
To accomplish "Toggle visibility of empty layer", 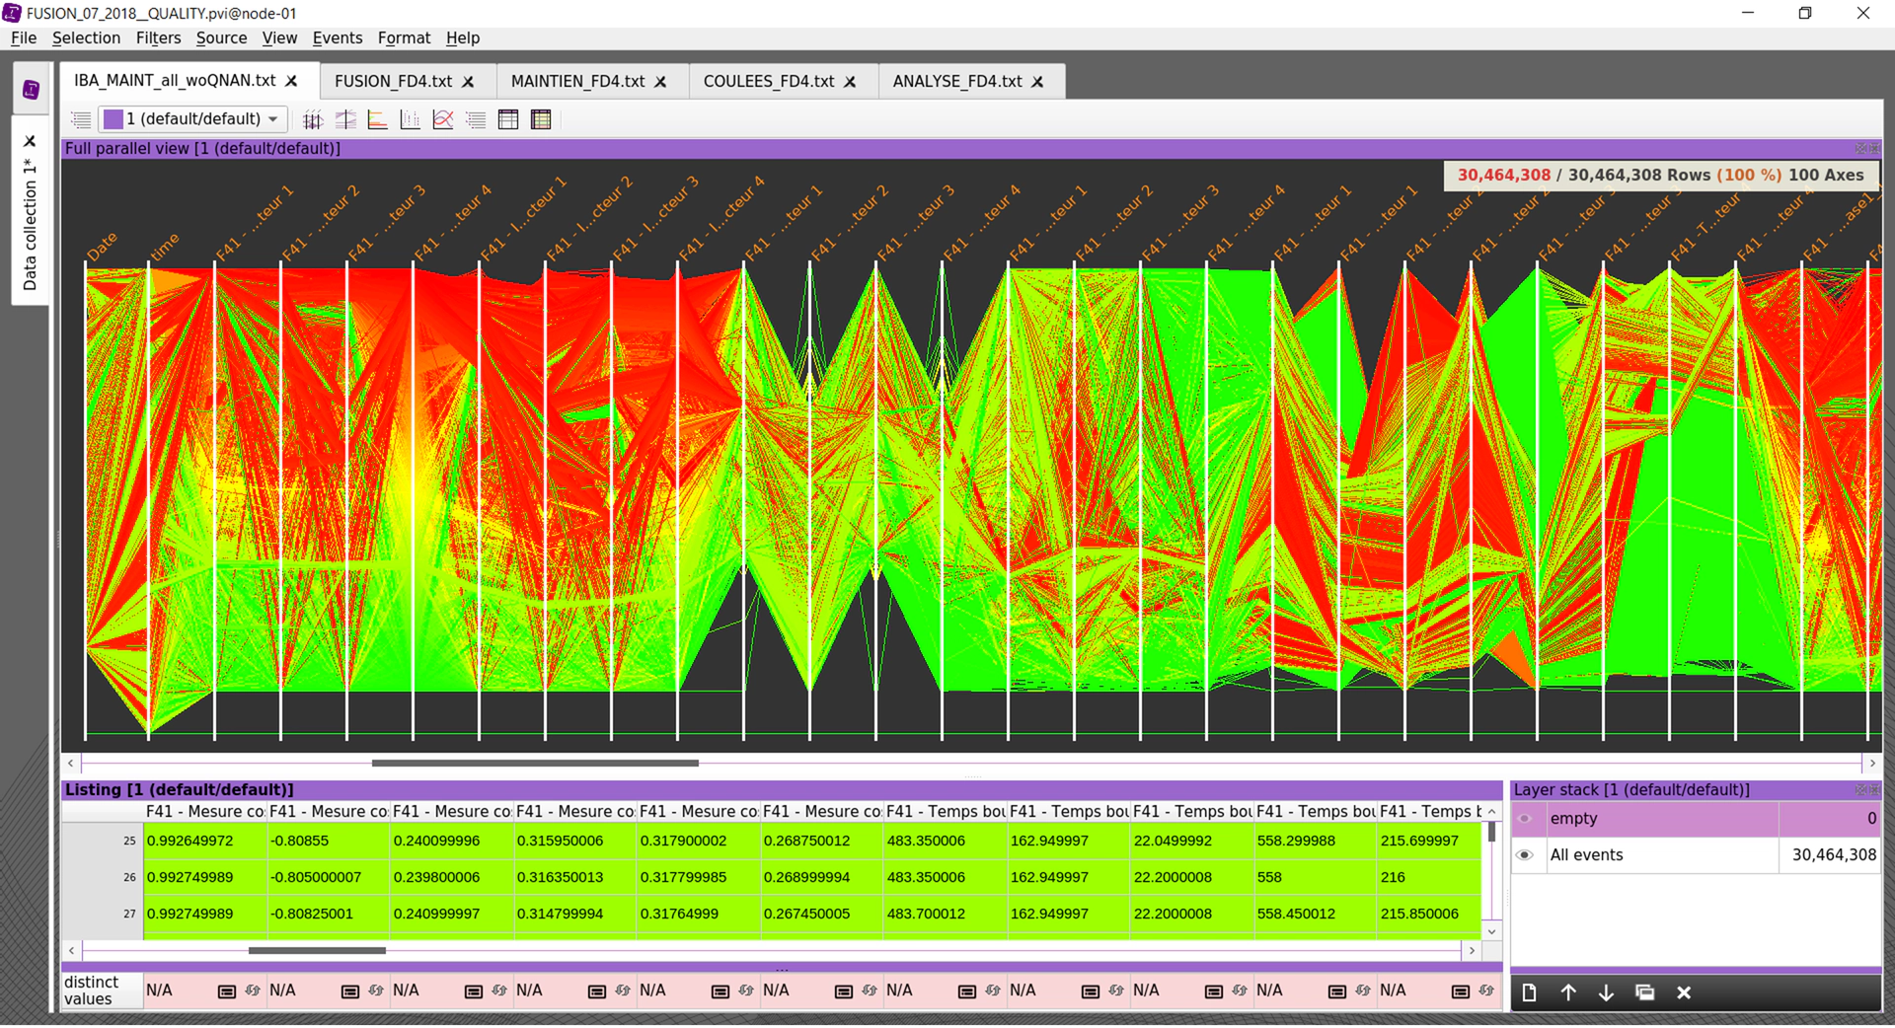I will click(x=1525, y=819).
